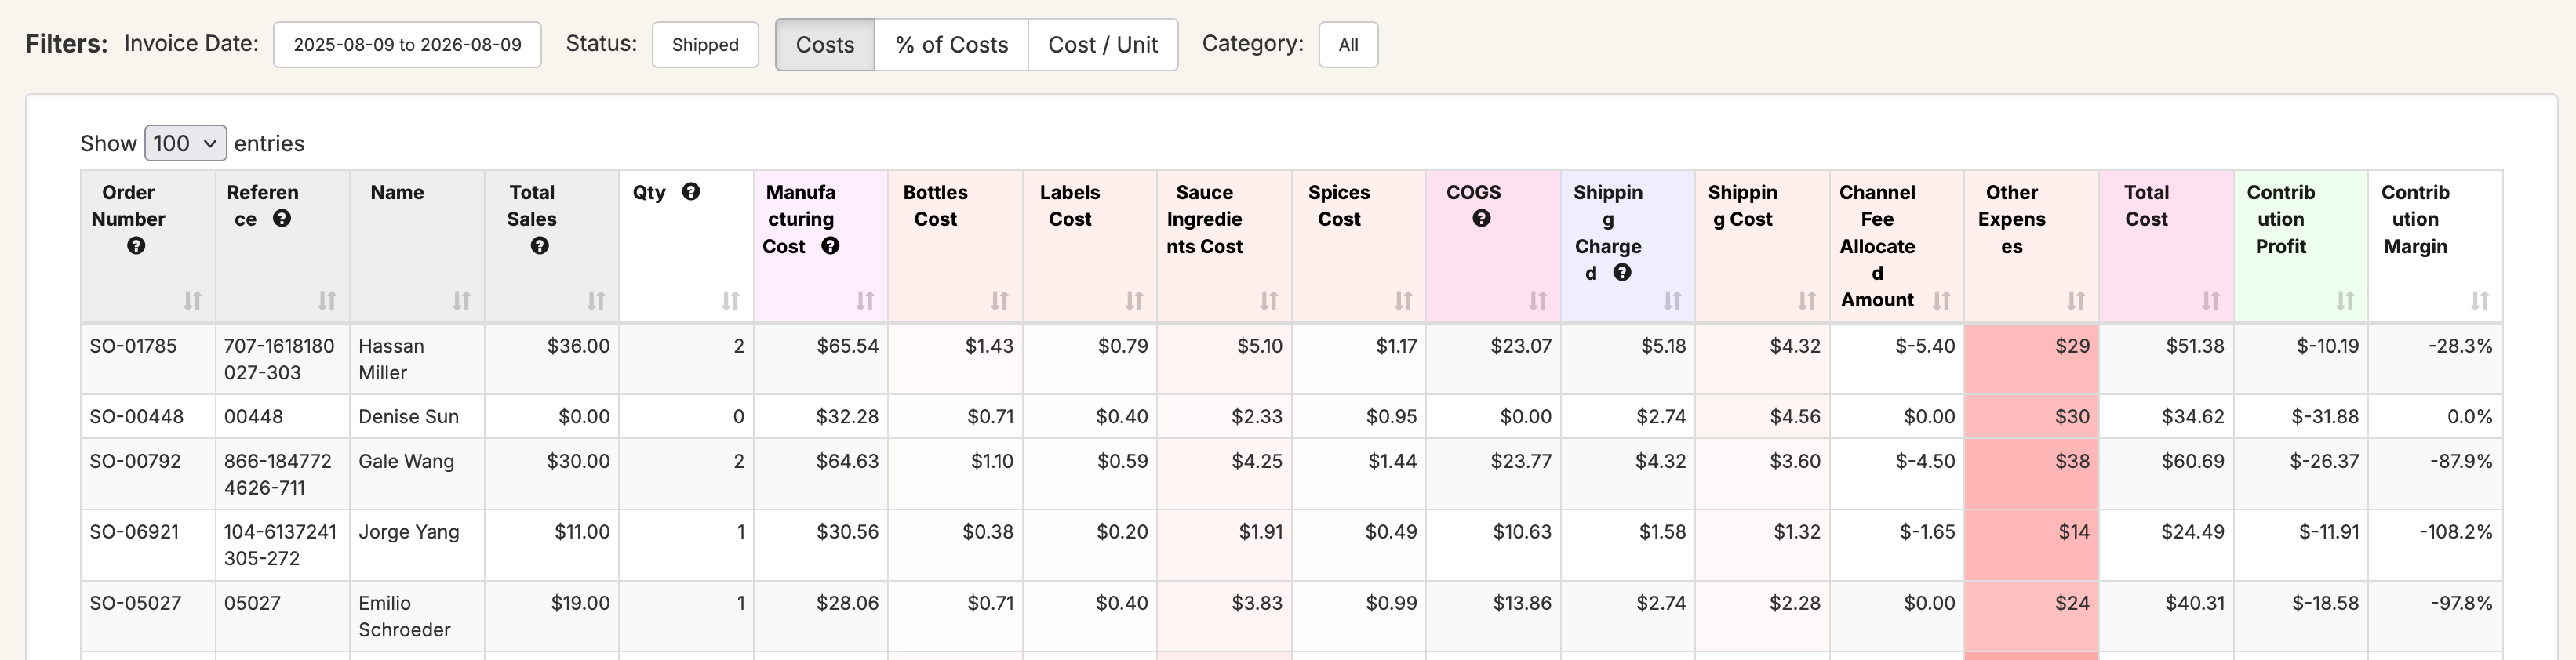Click the Labels Cost column header
Viewport: 2576px width, 660px height.
click(x=1090, y=246)
